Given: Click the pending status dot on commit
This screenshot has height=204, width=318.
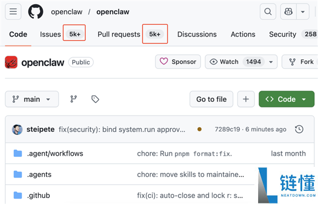Looking at the screenshot, I should click(x=199, y=129).
